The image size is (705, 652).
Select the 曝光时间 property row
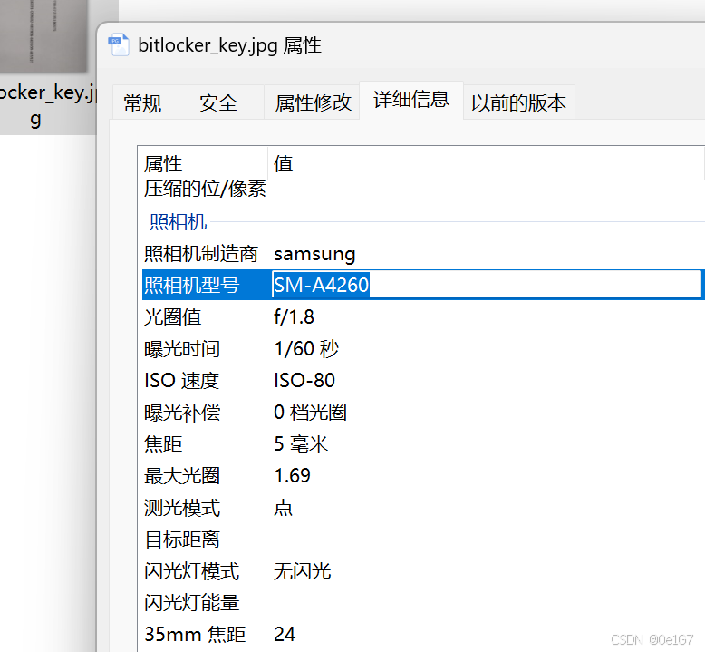pyautogui.click(x=422, y=349)
